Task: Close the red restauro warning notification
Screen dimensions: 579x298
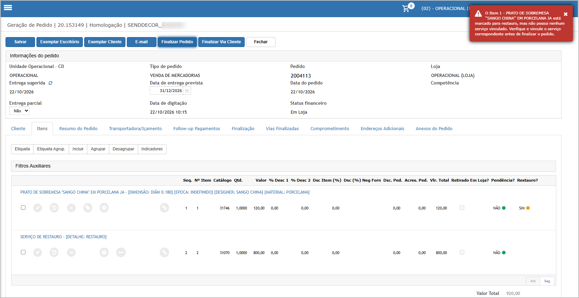Action: click(566, 14)
